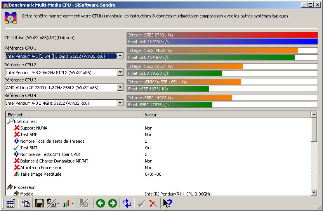Click the green check icon beside Test SMT
323x211 pixels.
click(16, 148)
